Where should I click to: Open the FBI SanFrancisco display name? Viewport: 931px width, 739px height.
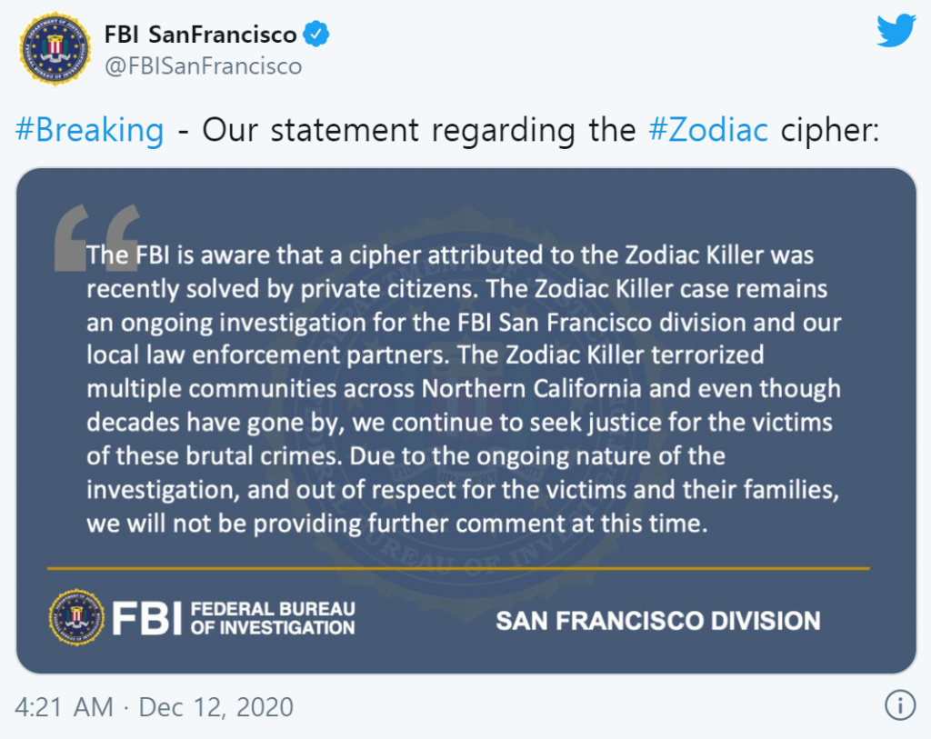pyautogui.click(x=201, y=35)
